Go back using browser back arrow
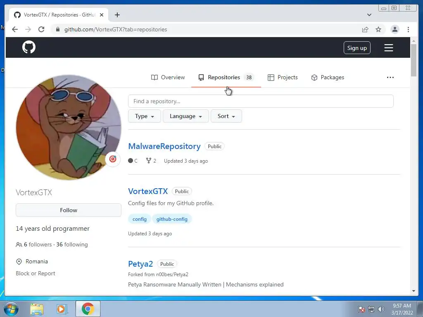The width and height of the screenshot is (423, 317). tap(15, 29)
